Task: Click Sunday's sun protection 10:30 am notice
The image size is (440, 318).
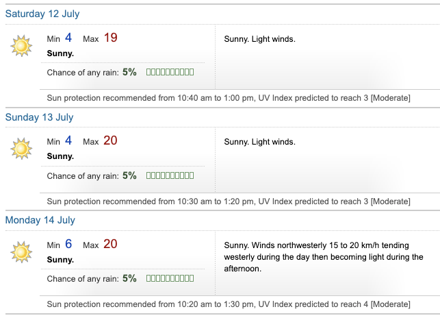Action: point(229,201)
